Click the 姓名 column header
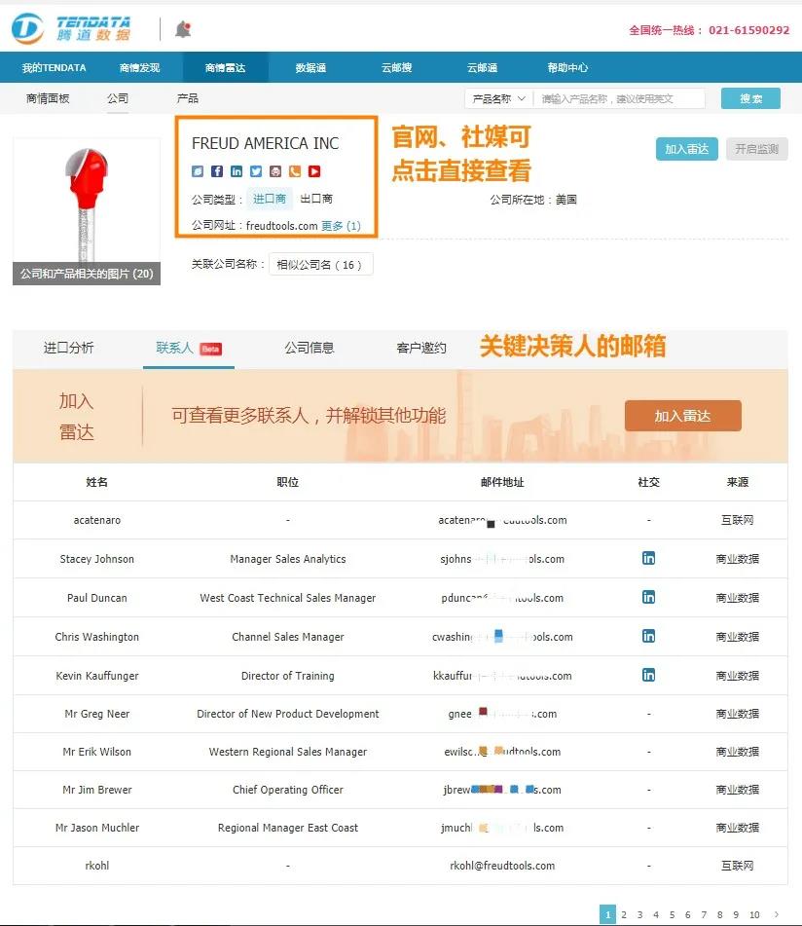The height and width of the screenshot is (926, 802). click(96, 482)
